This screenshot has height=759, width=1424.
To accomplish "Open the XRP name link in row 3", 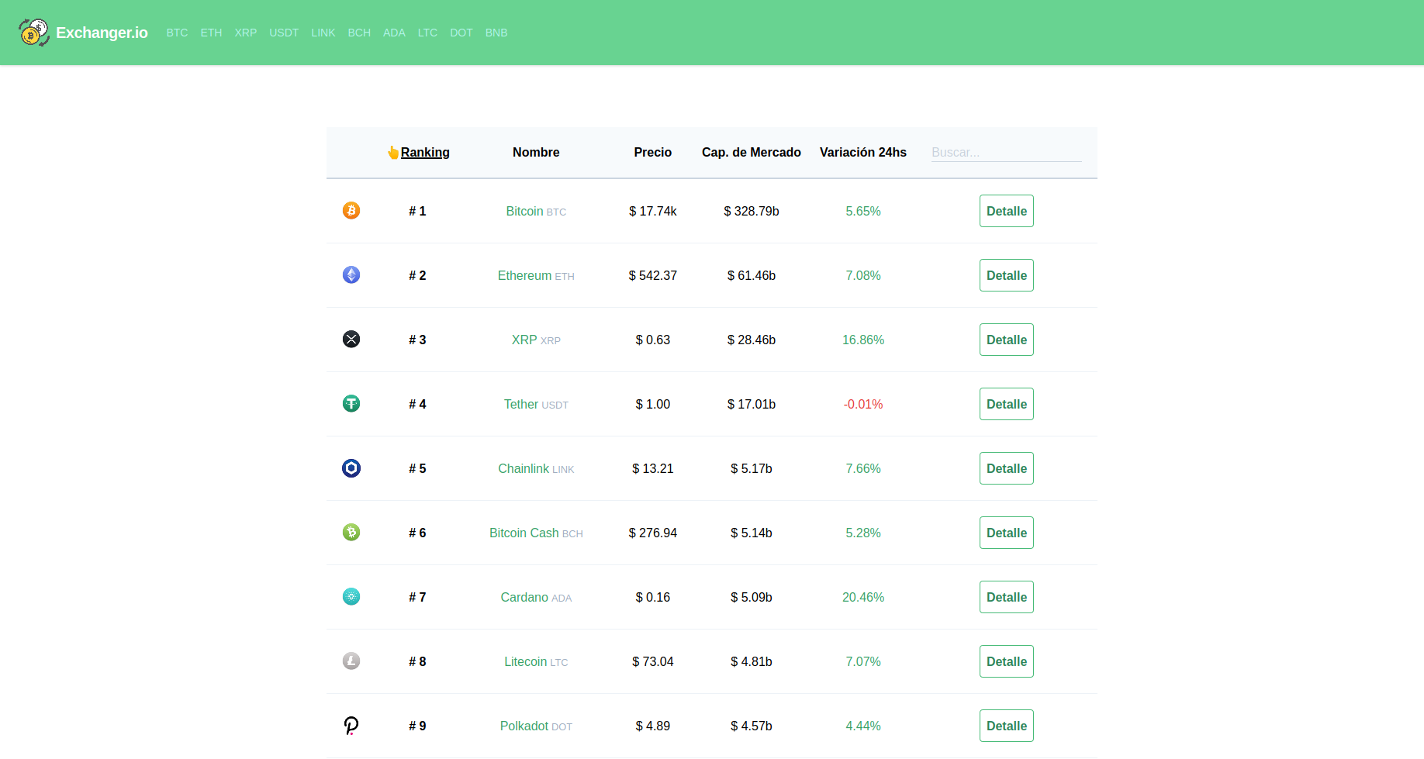I will pos(536,340).
